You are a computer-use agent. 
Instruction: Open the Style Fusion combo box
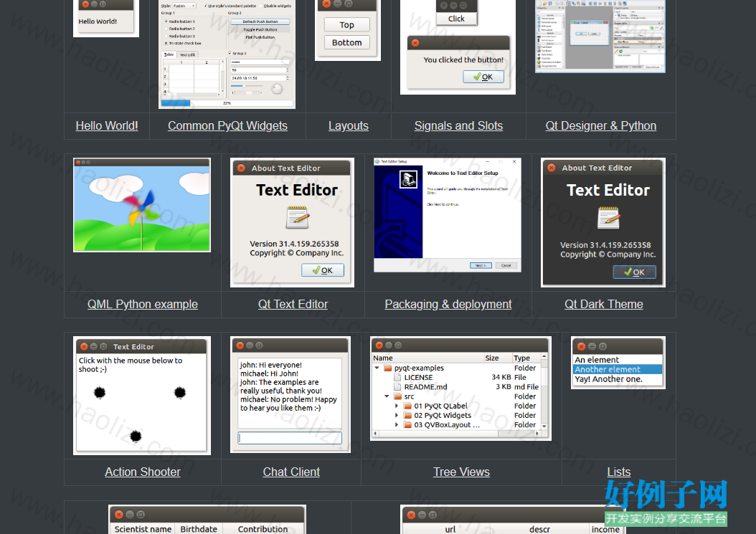click(184, 6)
